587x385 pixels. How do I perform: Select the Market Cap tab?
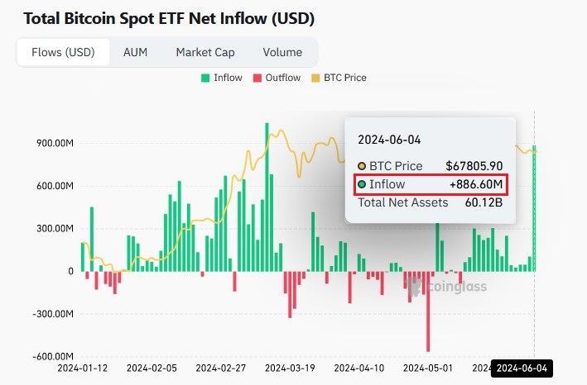tap(204, 52)
